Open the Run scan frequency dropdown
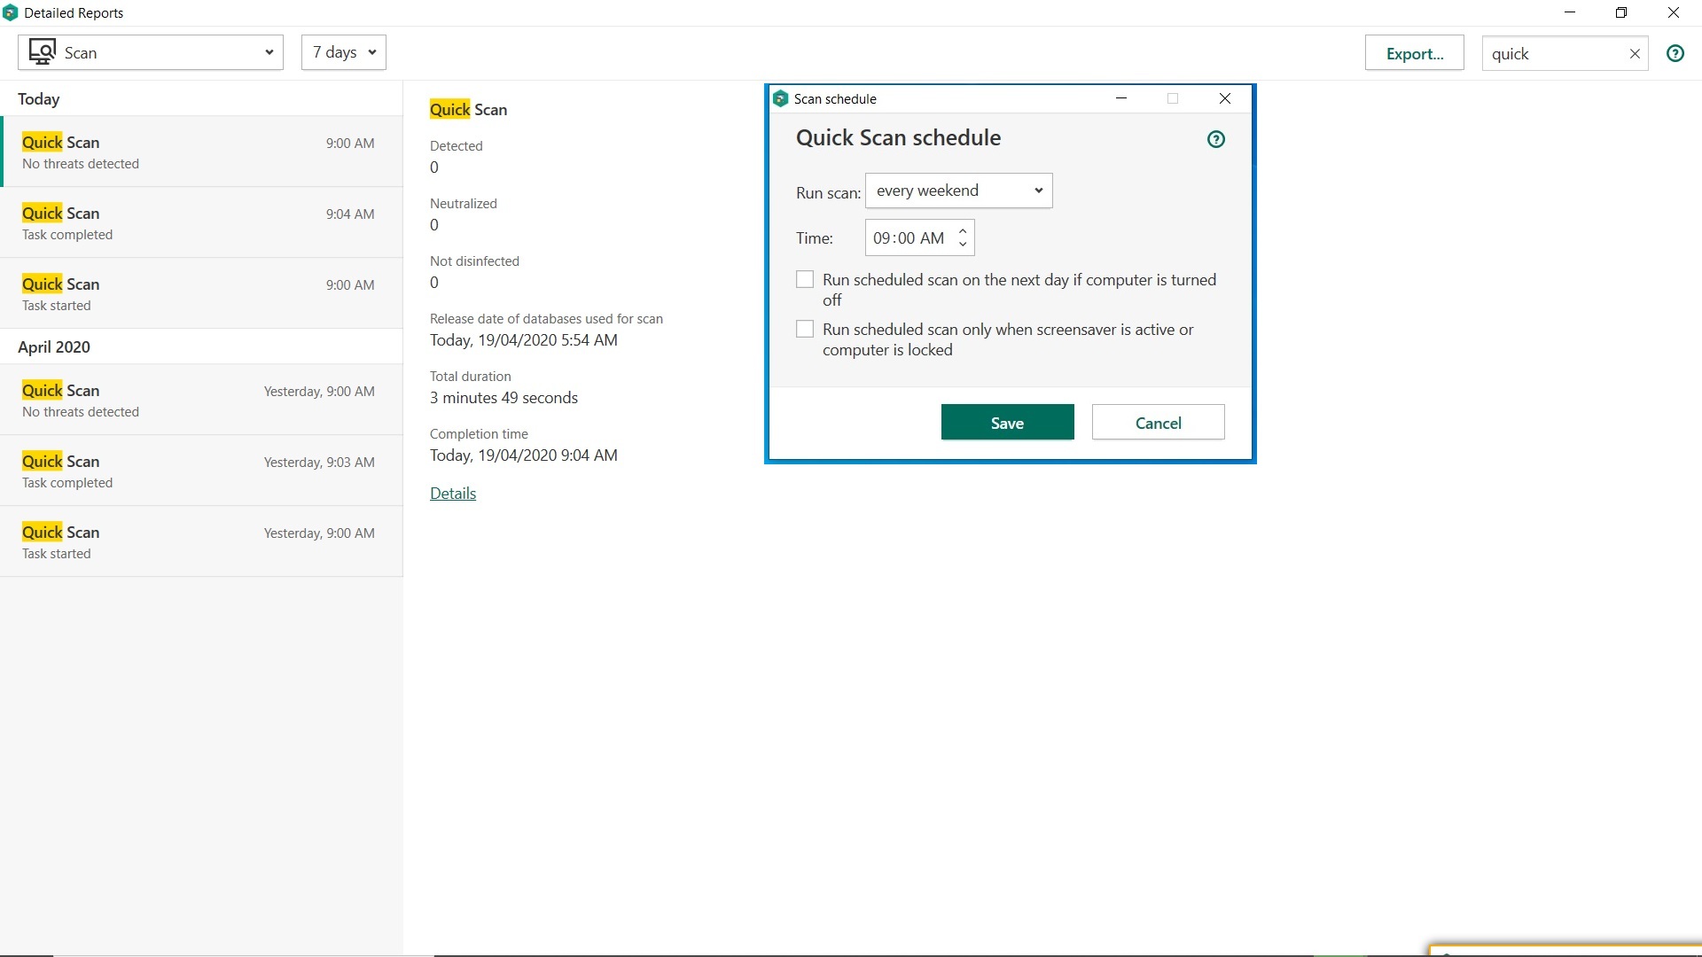1702x957 pixels. coord(958,191)
